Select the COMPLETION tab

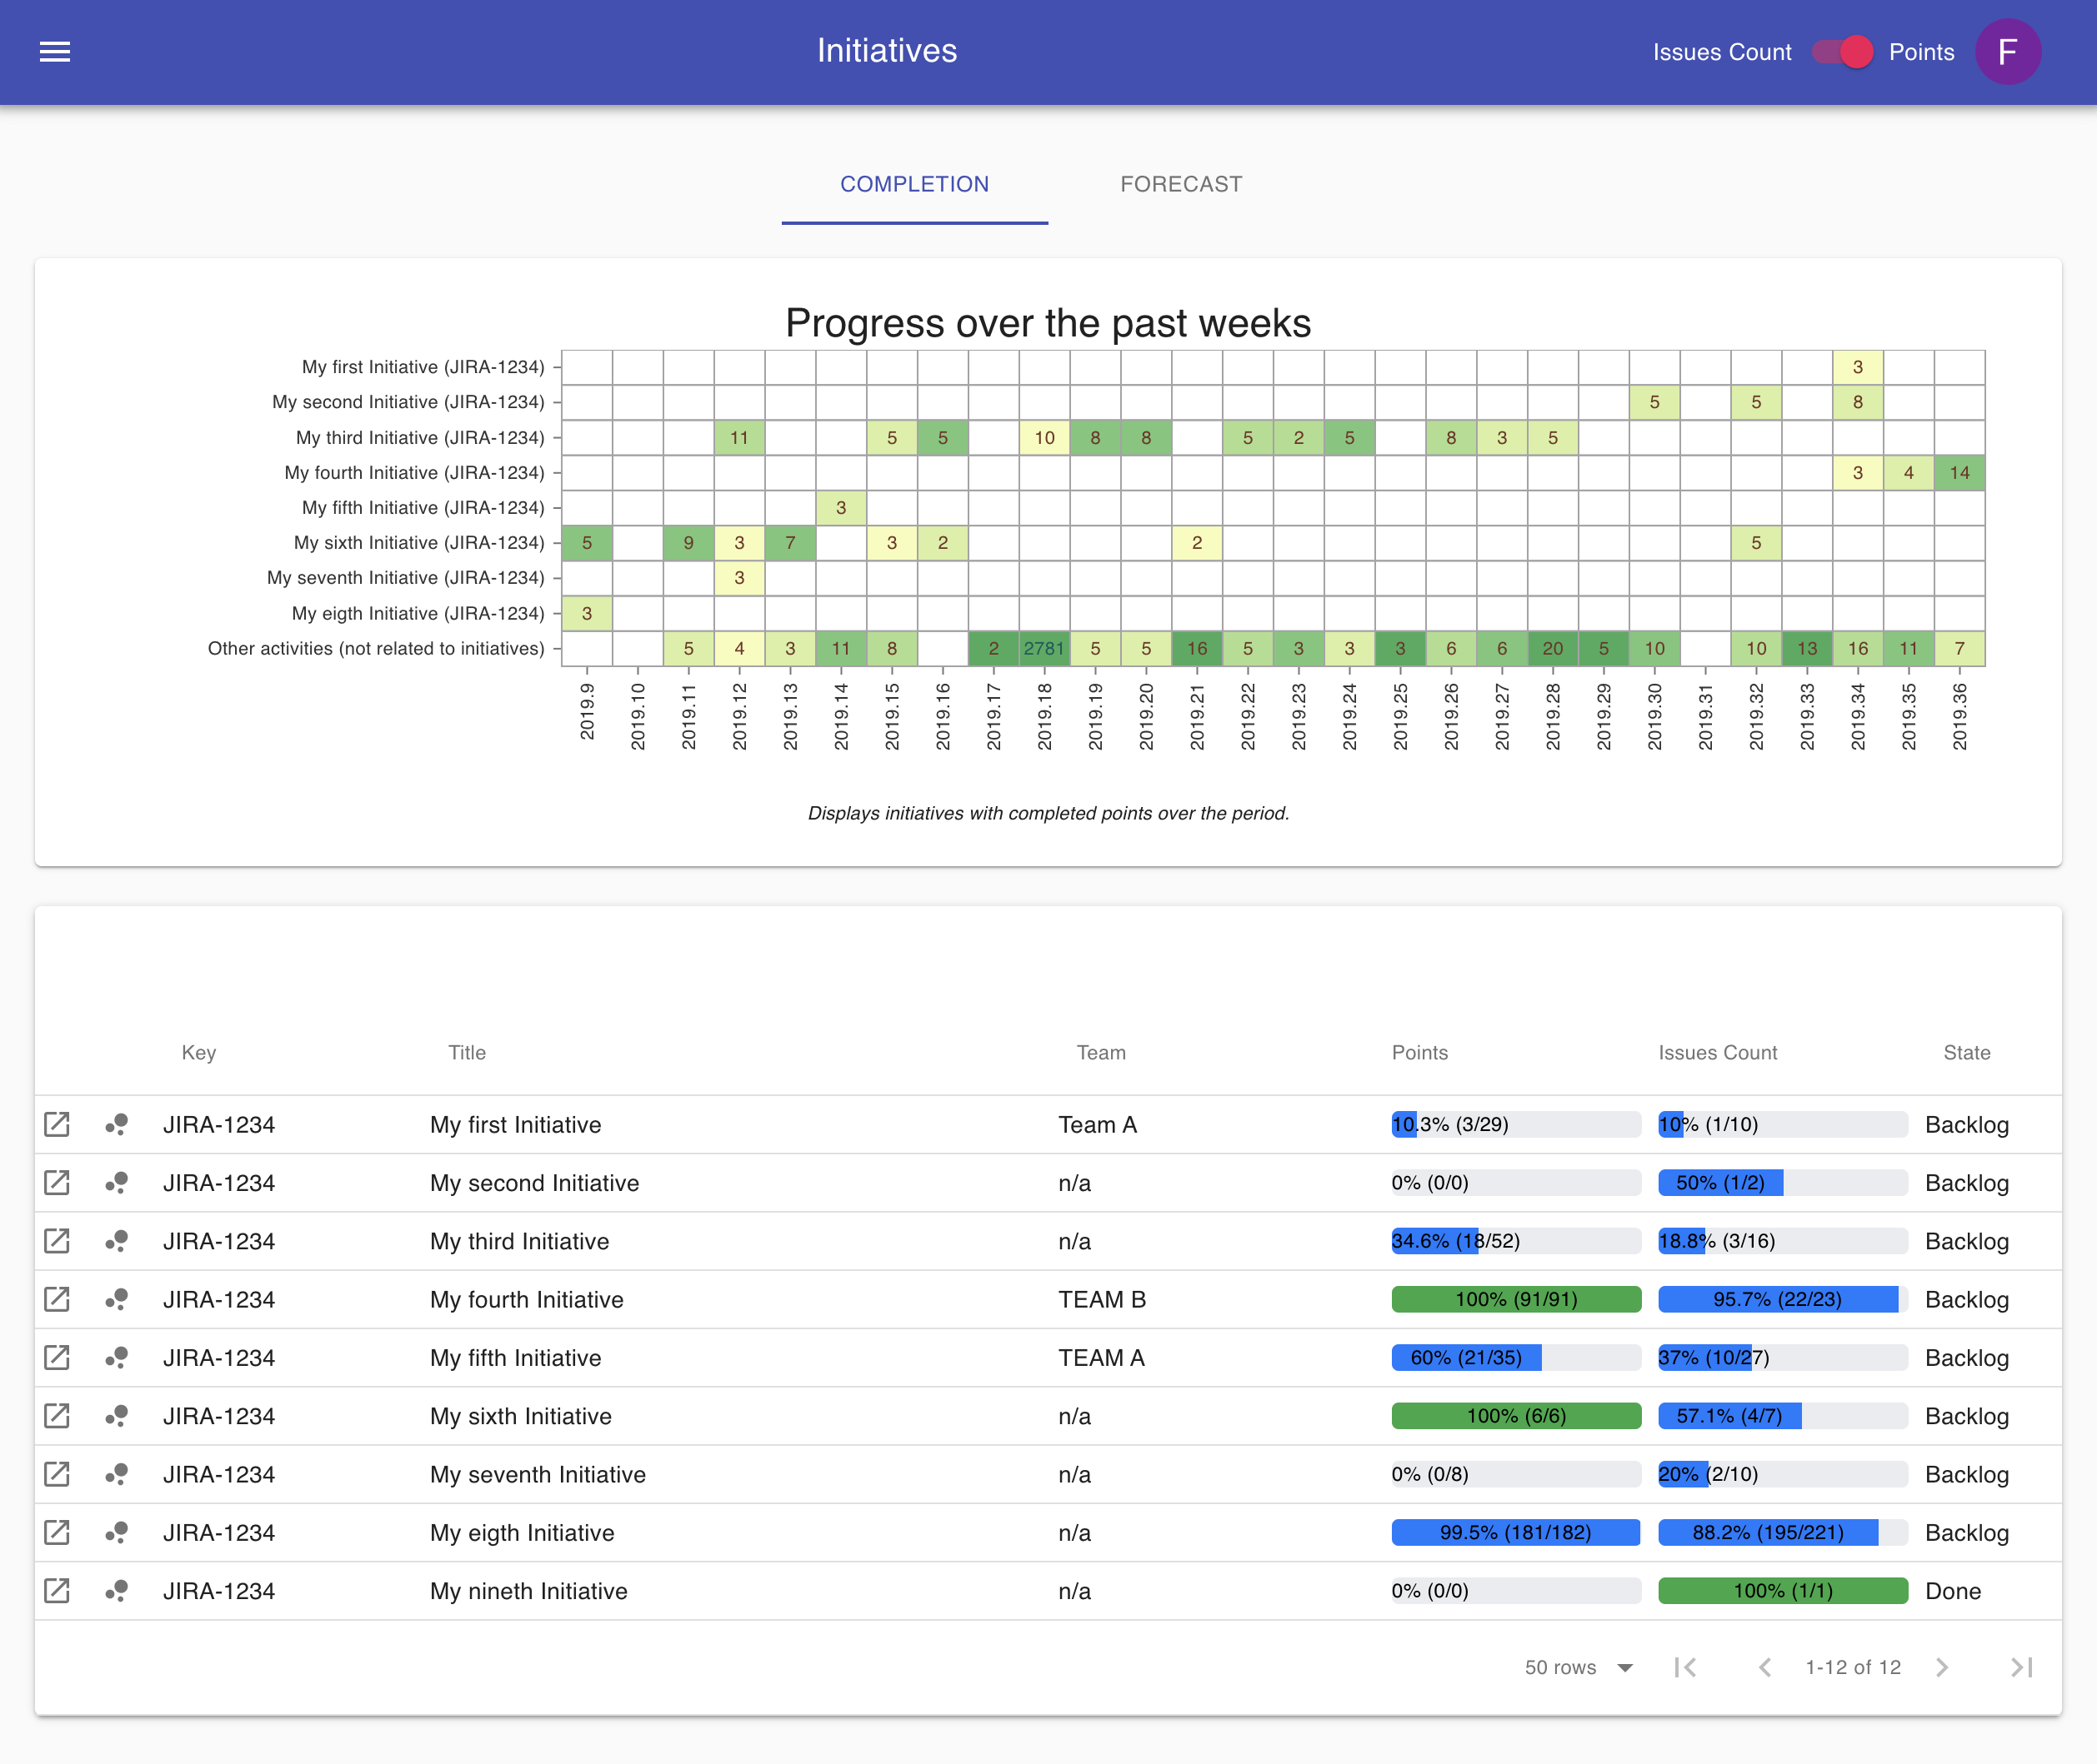click(913, 184)
